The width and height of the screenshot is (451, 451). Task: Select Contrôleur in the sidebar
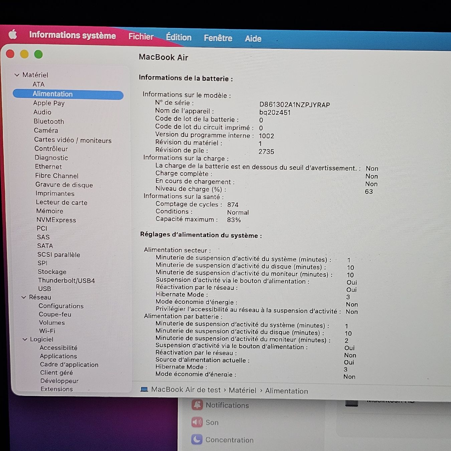51,149
